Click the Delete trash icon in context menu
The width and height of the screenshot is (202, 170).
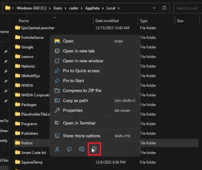pyautogui.click(x=94, y=149)
